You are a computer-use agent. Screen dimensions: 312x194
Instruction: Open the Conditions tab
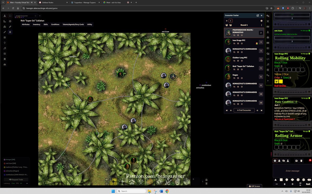click(55, 24)
